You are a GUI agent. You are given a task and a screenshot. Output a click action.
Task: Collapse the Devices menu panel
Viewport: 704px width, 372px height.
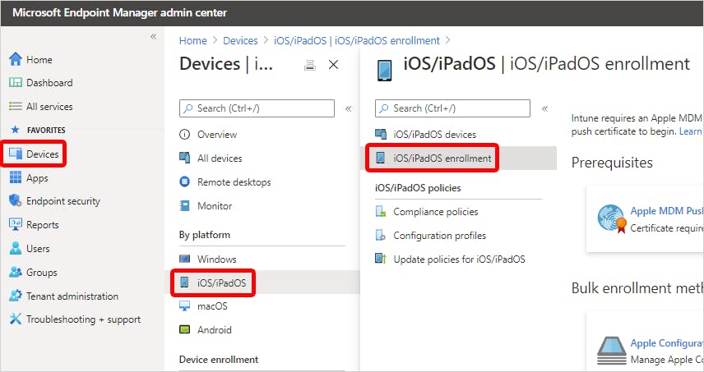click(348, 108)
